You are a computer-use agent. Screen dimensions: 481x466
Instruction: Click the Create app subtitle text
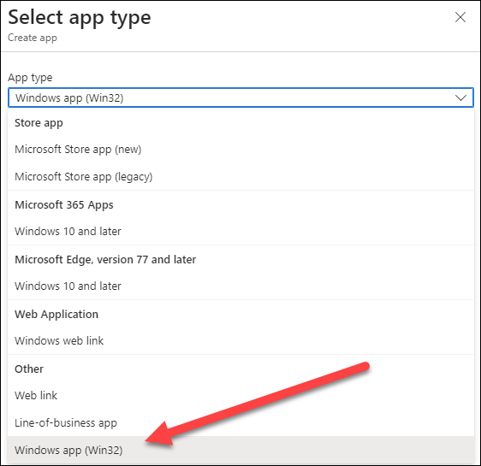click(x=33, y=38)
